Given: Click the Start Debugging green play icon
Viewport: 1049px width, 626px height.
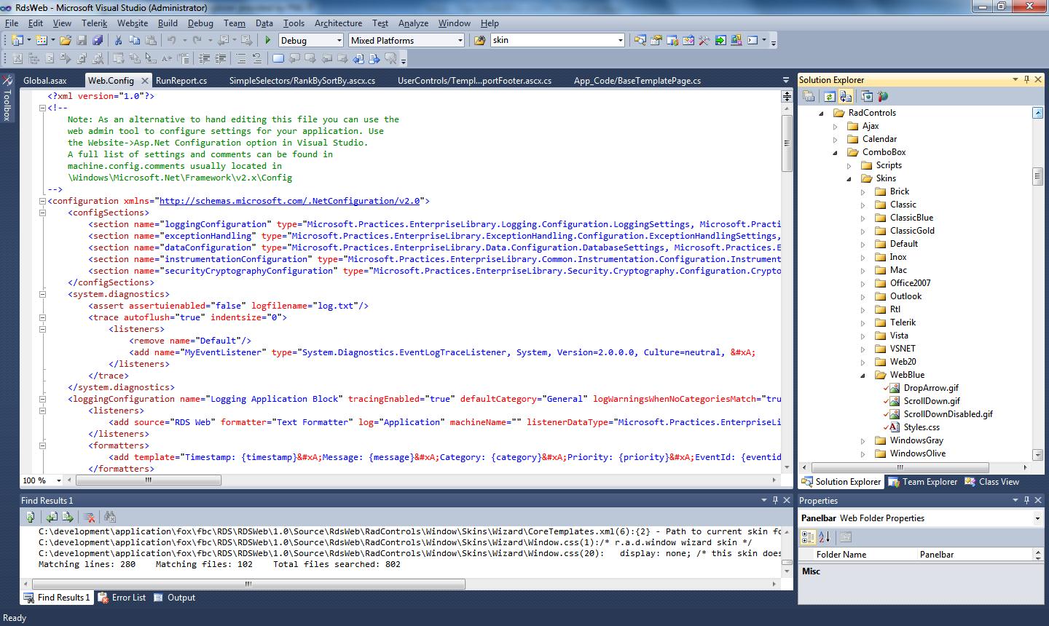Looking at the screenshot, I should [268, 41].
